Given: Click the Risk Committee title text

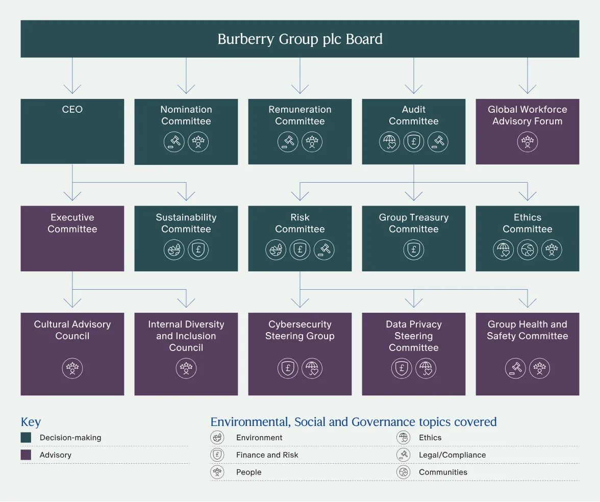Looking at the screenshot, I should pos(300,223).
